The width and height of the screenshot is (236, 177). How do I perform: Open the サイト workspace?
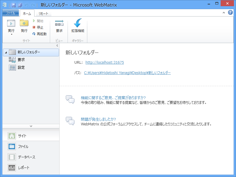pos(31,136)
